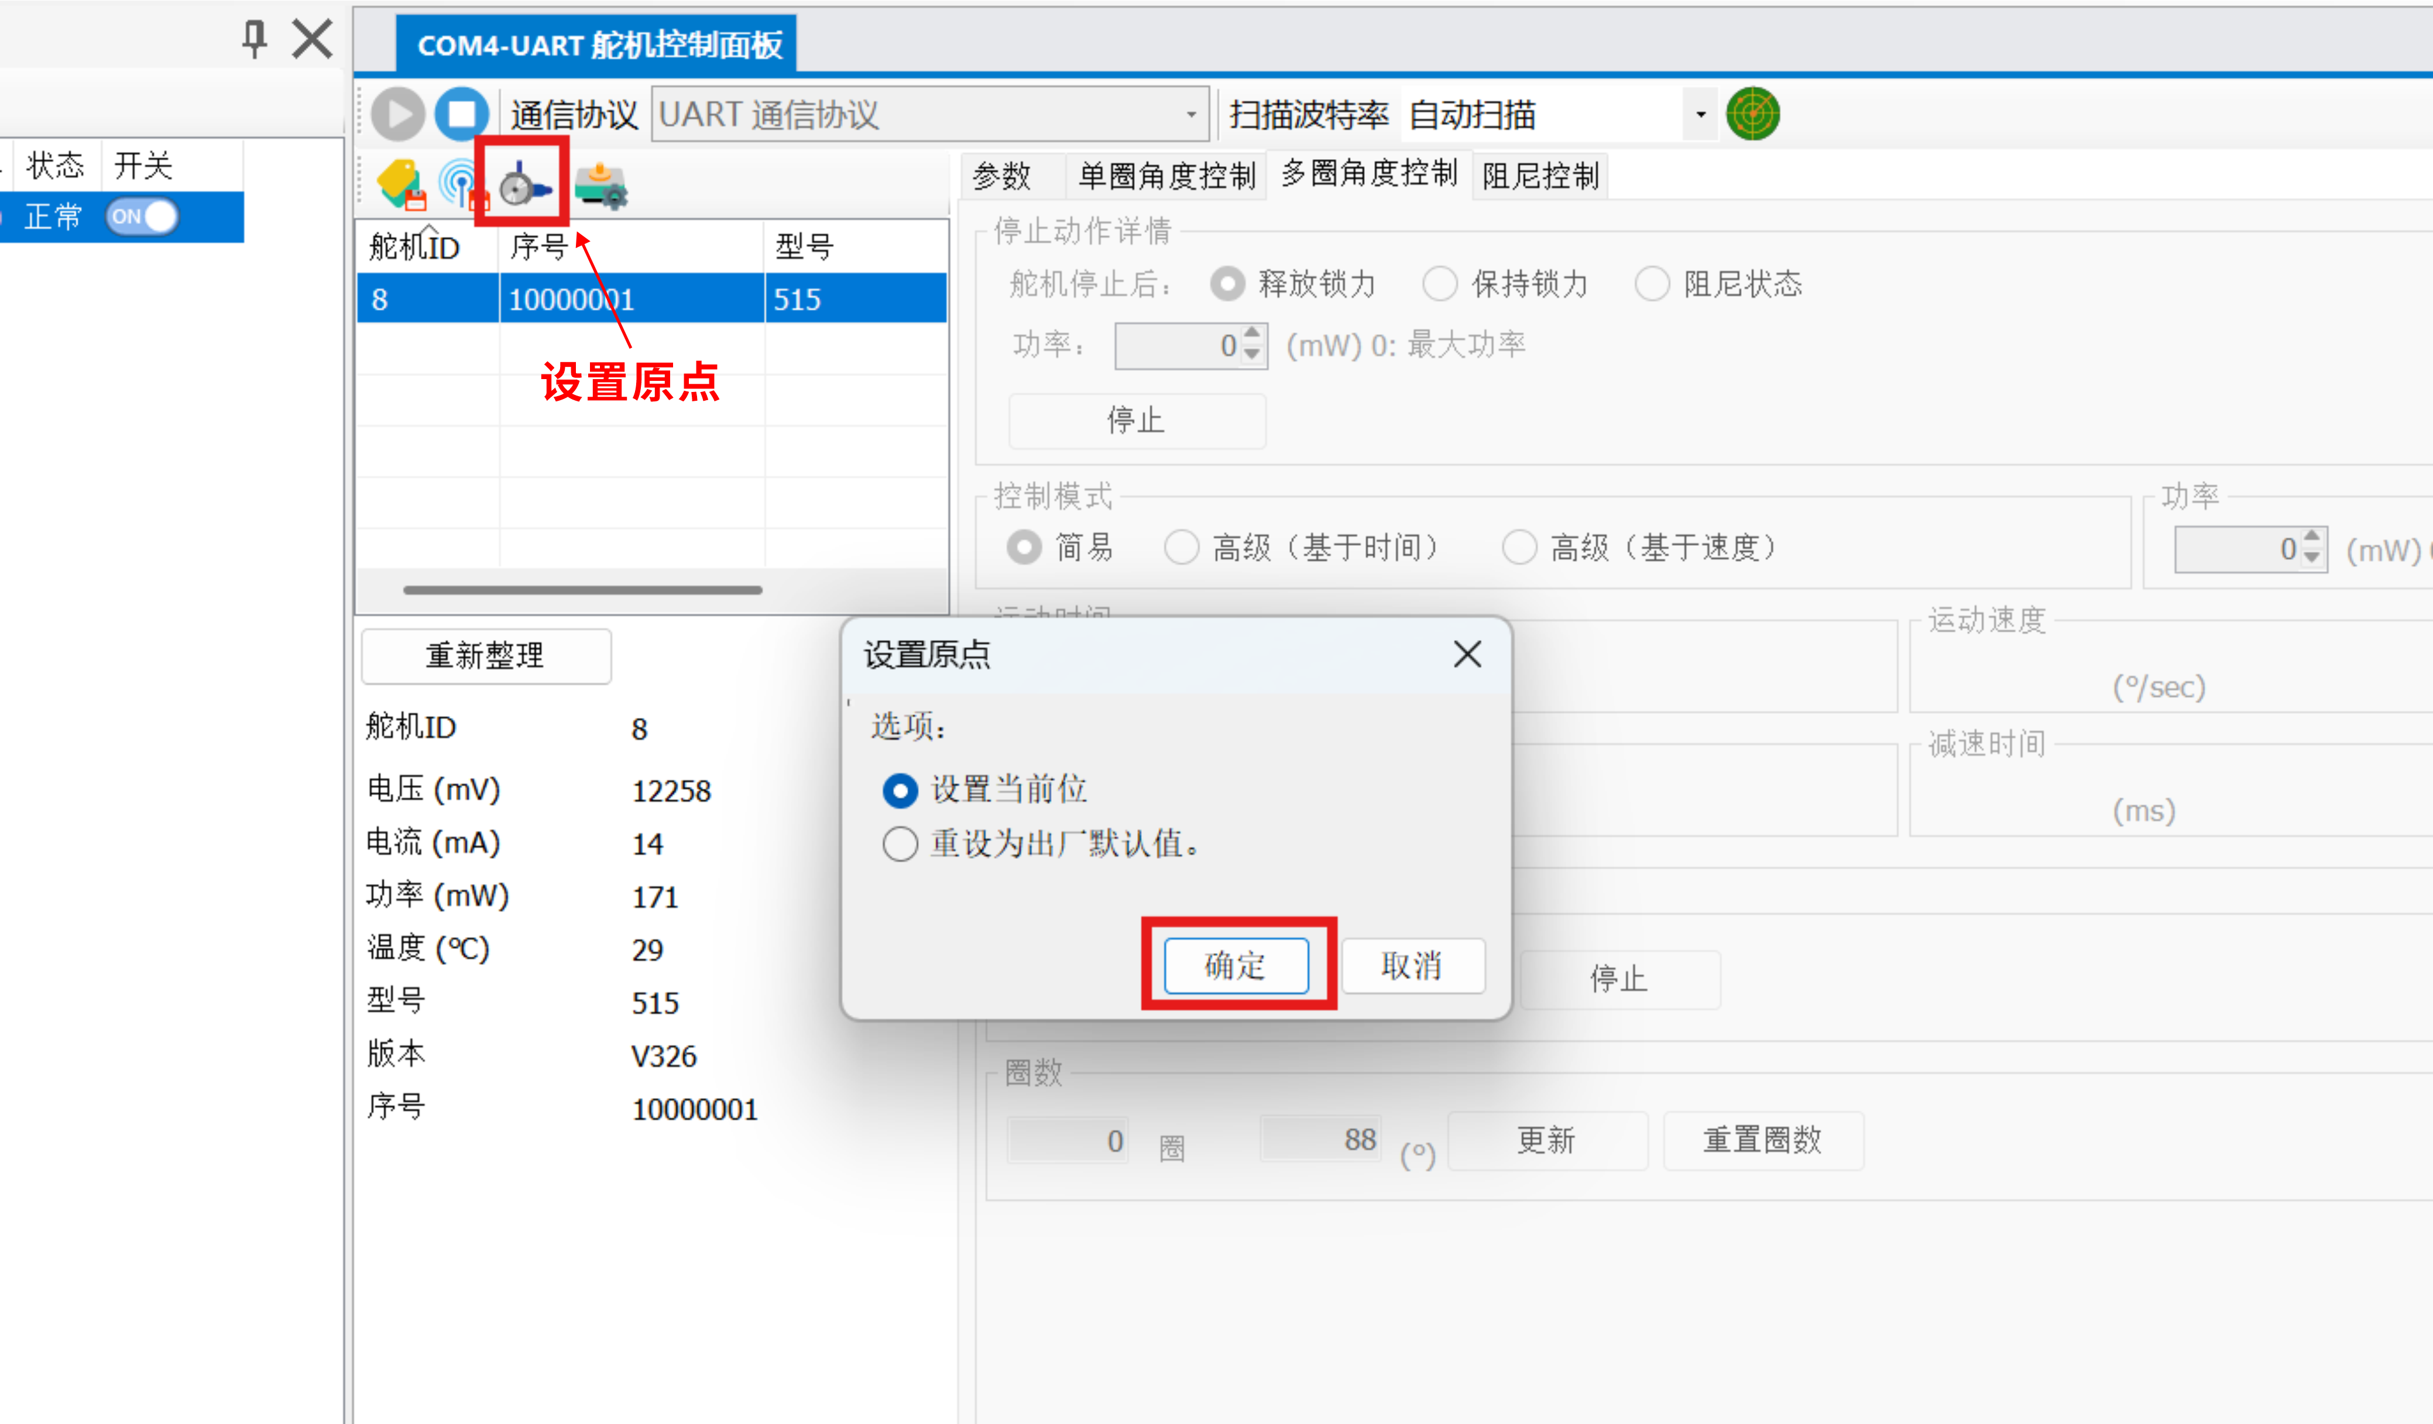
Task: Switch to the 阻尼控制 tab
Action: click(1540, 177)
